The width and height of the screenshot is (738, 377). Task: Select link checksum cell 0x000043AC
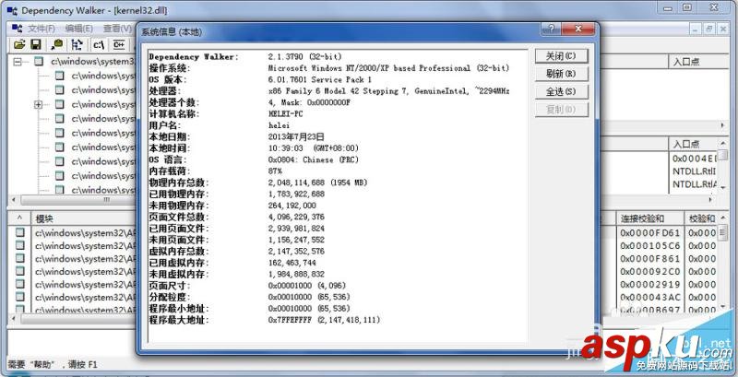(x=650, y=297)
